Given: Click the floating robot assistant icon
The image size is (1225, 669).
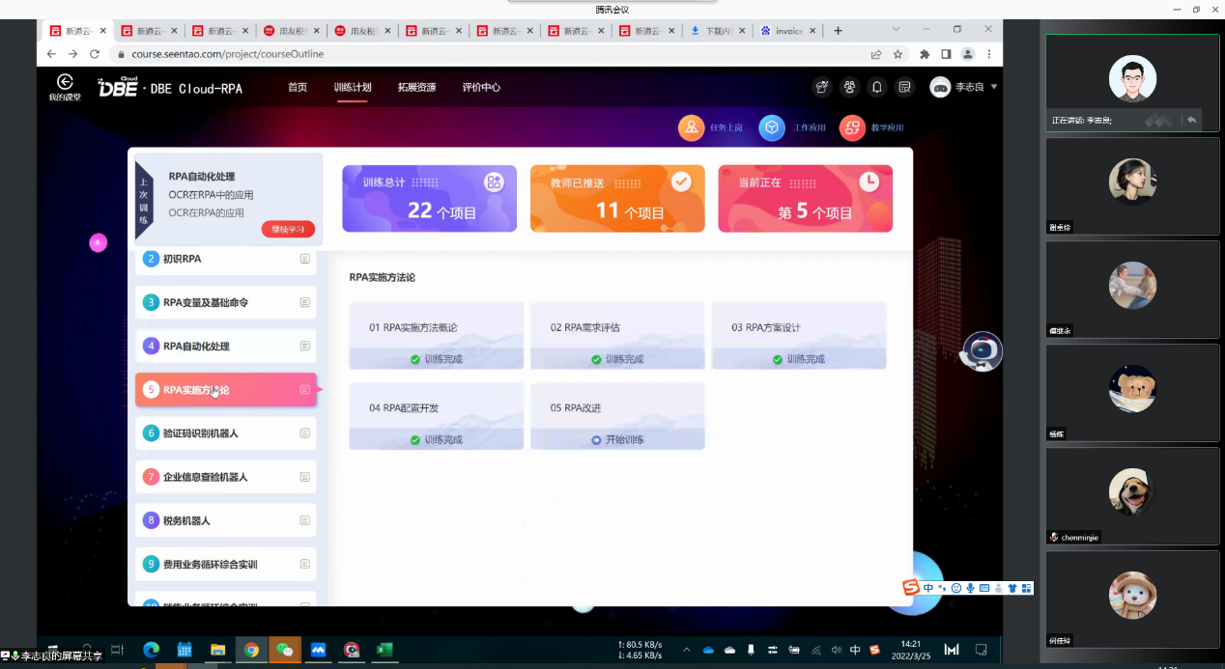Looking at the screenshot, I should [x=983, y=351].
